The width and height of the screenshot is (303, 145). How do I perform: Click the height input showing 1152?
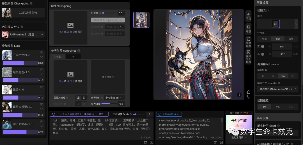click(x=282, y=54)
